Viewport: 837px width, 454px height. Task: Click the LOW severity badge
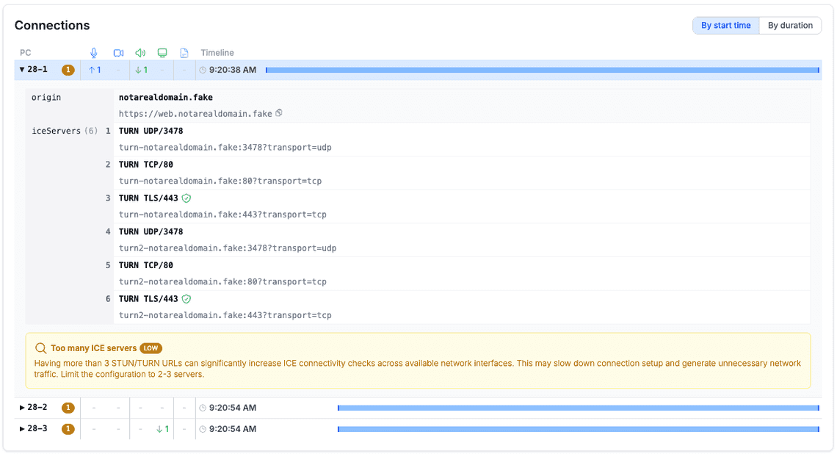coord(151,348)
